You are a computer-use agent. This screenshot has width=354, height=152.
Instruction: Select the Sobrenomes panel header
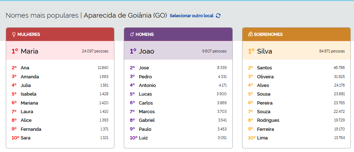(296, 34)
